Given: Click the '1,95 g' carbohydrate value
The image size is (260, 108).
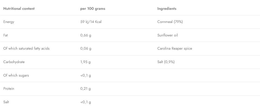Looking at the screenshot, I should click(85, 62).
